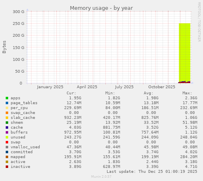Click the cache min value 881.75M
This screenshot has height=181, width=203.
pyautogui.click(x=112, y=127)
